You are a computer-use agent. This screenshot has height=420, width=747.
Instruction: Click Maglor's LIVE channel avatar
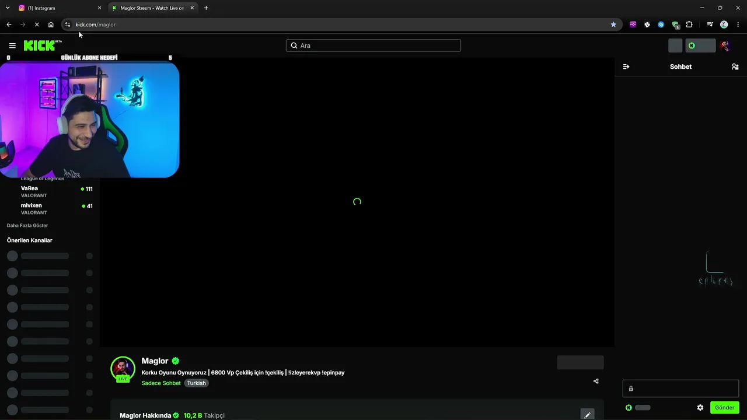[123, 369]
